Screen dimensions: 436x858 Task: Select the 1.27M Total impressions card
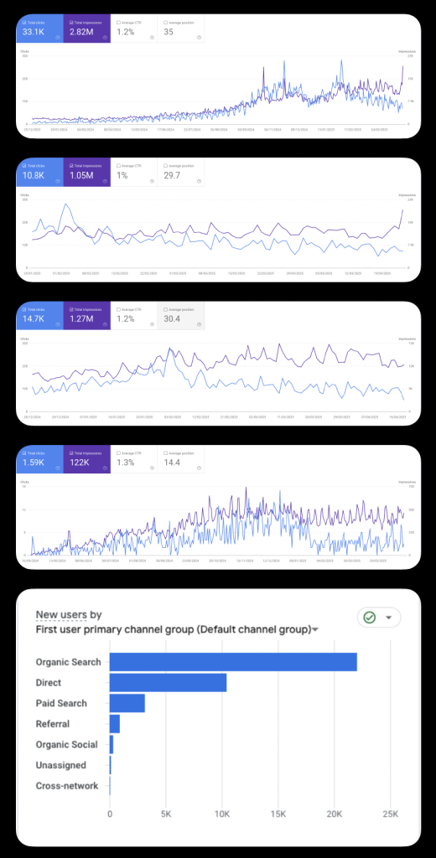tap(86, 316)
